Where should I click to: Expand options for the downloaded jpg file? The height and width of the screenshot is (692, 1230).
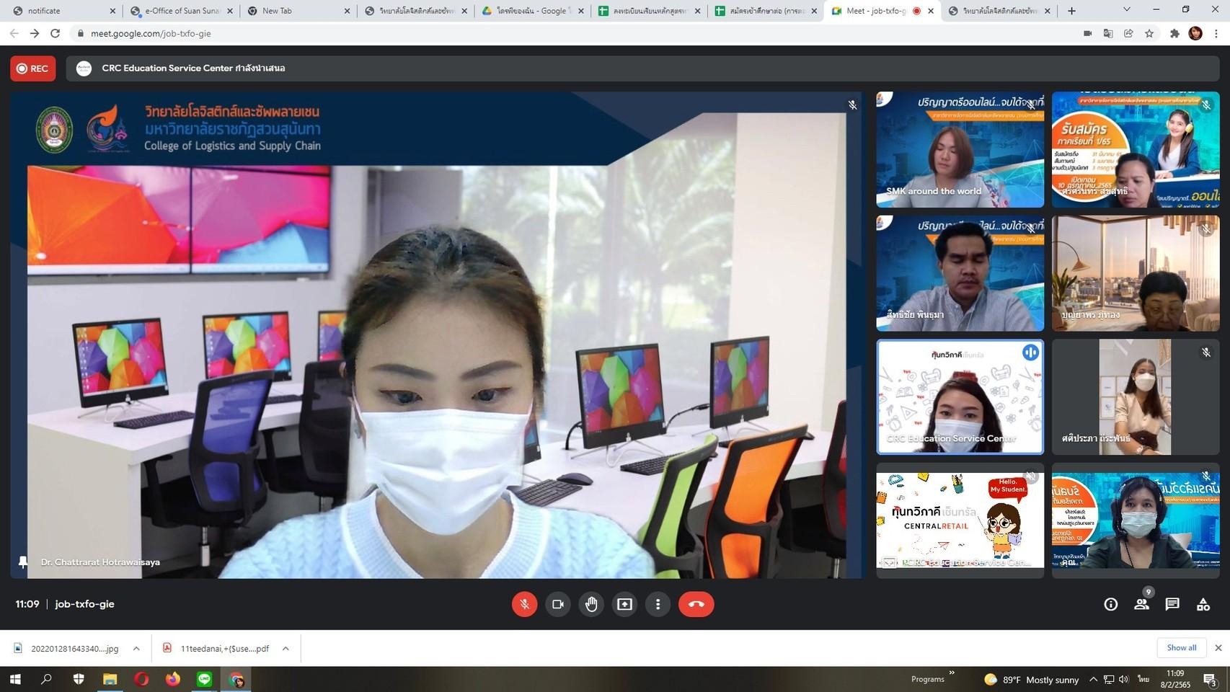(136, 649)
